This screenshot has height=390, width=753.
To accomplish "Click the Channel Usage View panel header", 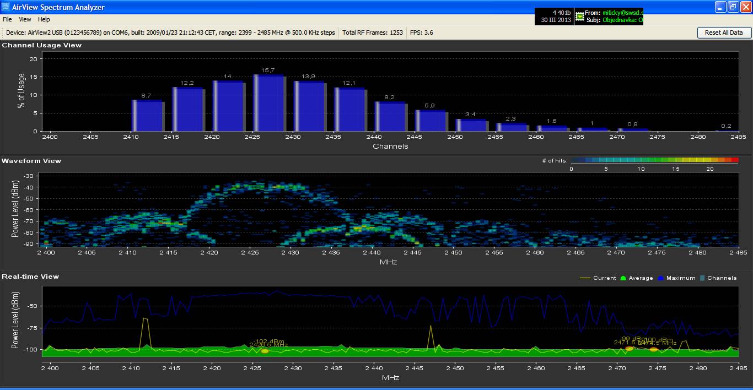I will pyautogui.click(x=42, y=45).
